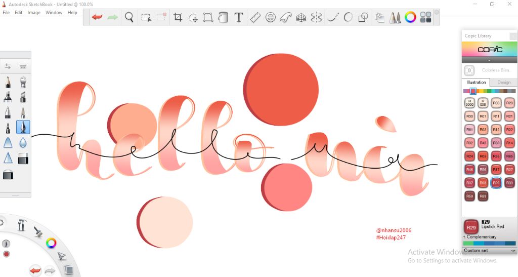Pick the Flood Fill bucket tool
The height and width of the screenshot is (277, 518).
(223, 17)
